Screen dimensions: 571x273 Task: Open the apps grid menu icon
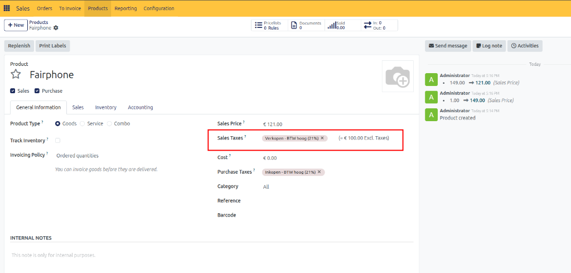point(7,8)
